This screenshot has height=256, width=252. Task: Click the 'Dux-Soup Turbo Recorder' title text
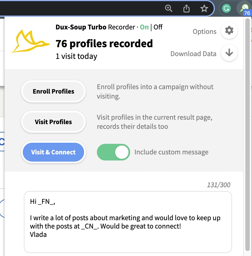pos(95,27)
